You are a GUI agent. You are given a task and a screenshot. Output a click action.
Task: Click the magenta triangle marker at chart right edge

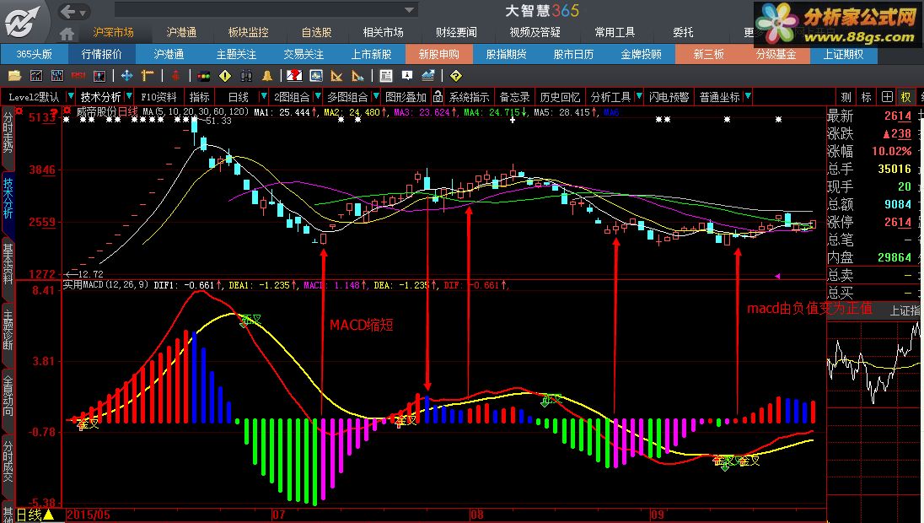click(x=777, y=275)
